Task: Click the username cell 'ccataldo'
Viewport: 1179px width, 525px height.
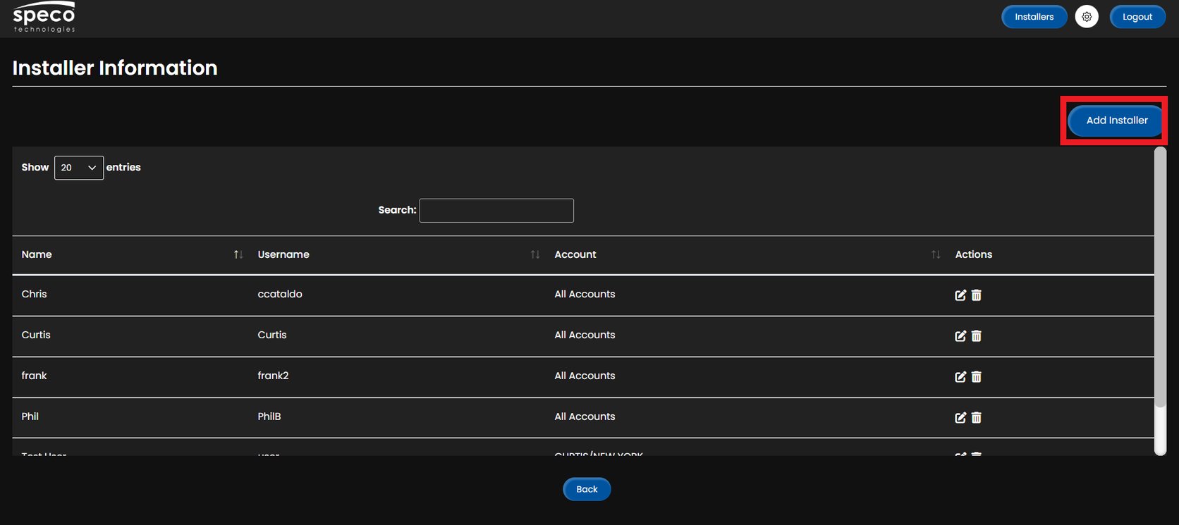Action: [280, 294]
